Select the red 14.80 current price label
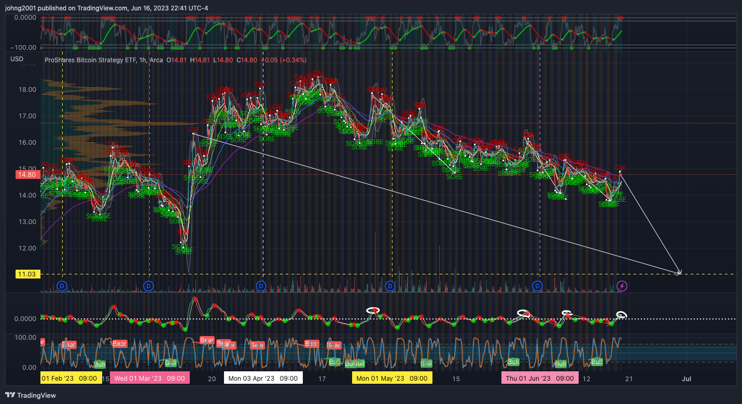The width and height of the screenshot is (742, 404). [x=29, y=175]
